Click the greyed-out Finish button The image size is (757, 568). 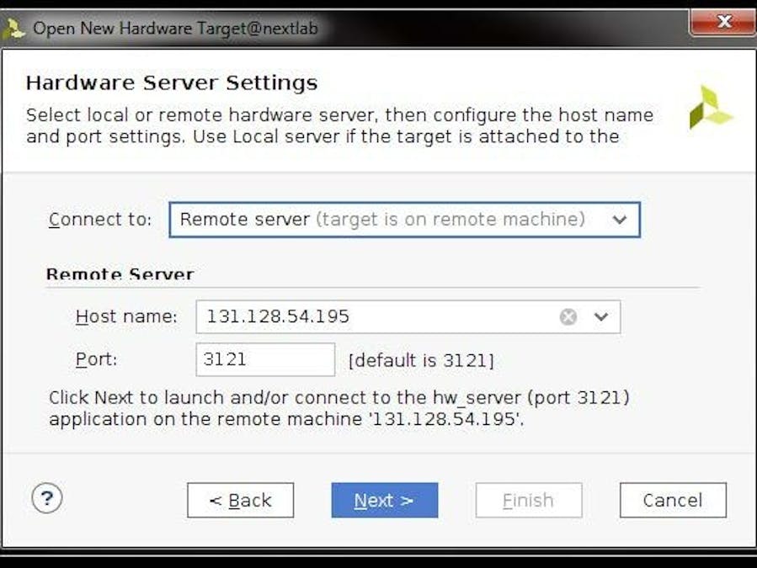(x=528, y=500)
